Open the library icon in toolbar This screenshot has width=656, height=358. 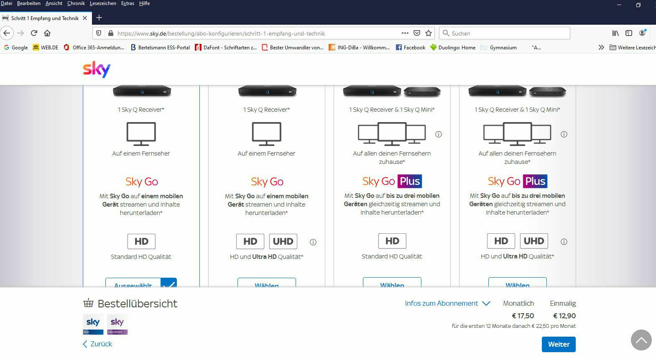point(615,33)
